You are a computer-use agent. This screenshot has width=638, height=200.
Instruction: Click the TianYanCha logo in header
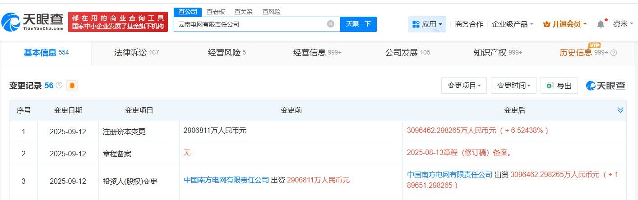pyautogui.click(x=32, y=22)
